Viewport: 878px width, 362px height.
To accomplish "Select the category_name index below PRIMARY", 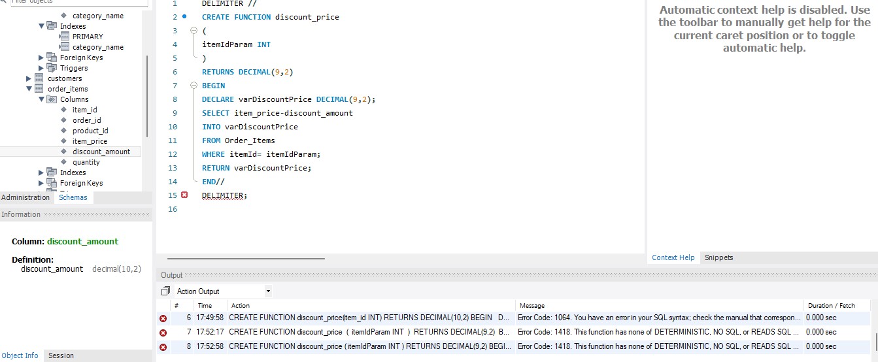I will coord(97,47).
